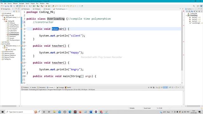
Task: Switch to the Son.java editor tab
Action: click(x=47, y=9)
